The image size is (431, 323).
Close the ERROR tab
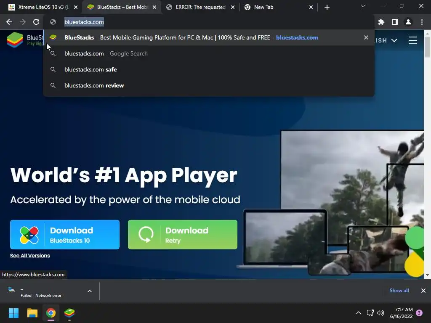point(233,7)
